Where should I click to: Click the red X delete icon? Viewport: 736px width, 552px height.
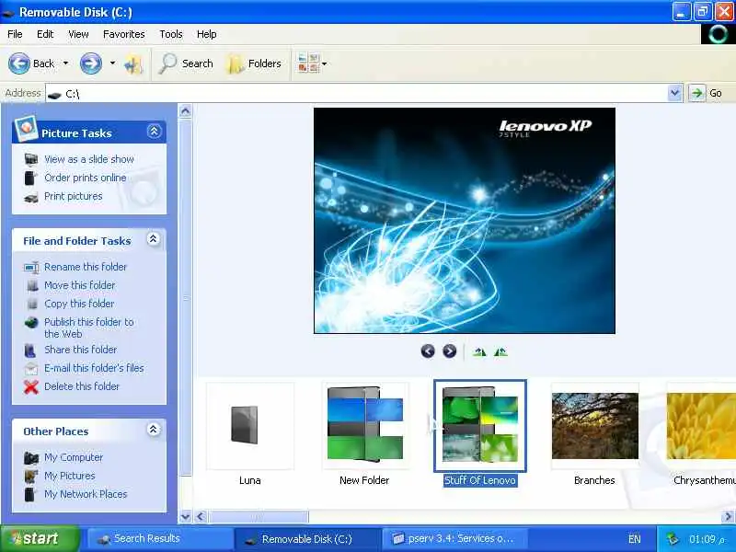point(31,386)
